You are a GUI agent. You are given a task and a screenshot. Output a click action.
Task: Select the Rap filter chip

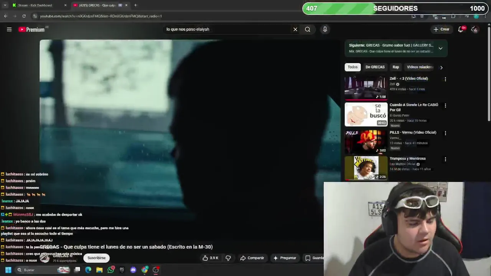[396, 67]
